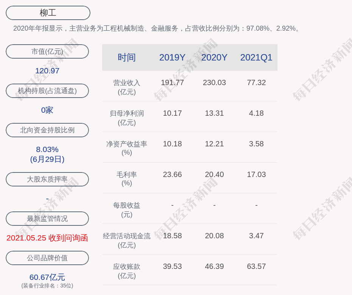Click the 机构持股(占流通盘) pill
352x295 pixels.
[x=47, y=91]
